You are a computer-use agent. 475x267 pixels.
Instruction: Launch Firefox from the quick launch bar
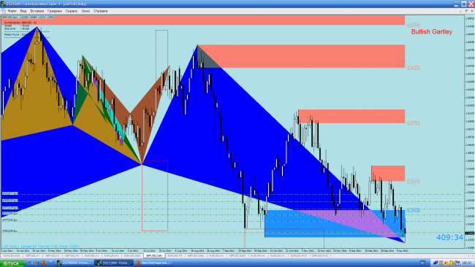click(44, 263)
